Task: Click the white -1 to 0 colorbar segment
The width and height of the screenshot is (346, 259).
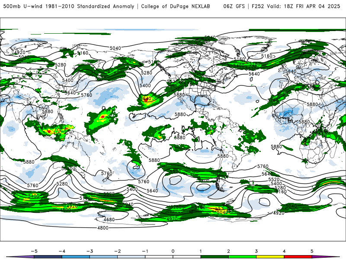Action: [159, 257]
